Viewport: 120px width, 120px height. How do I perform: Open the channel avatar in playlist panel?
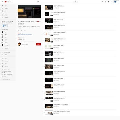click(19, 44)
